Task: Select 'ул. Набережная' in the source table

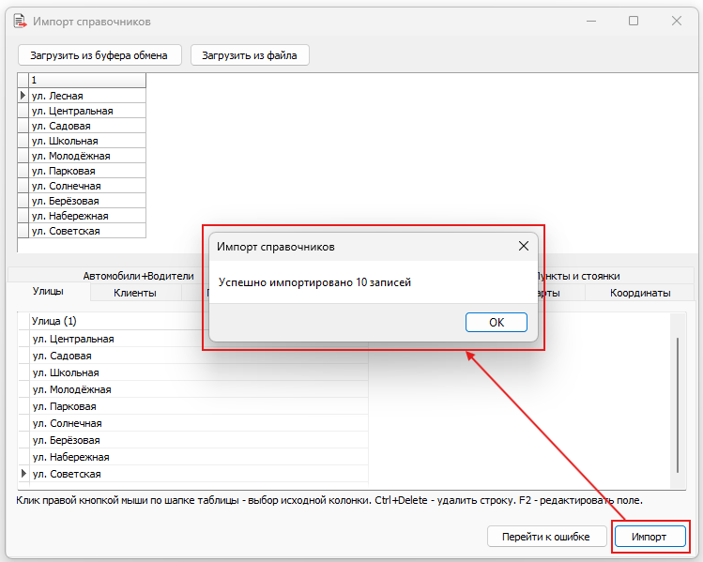Action: click(x=87, y=216)
